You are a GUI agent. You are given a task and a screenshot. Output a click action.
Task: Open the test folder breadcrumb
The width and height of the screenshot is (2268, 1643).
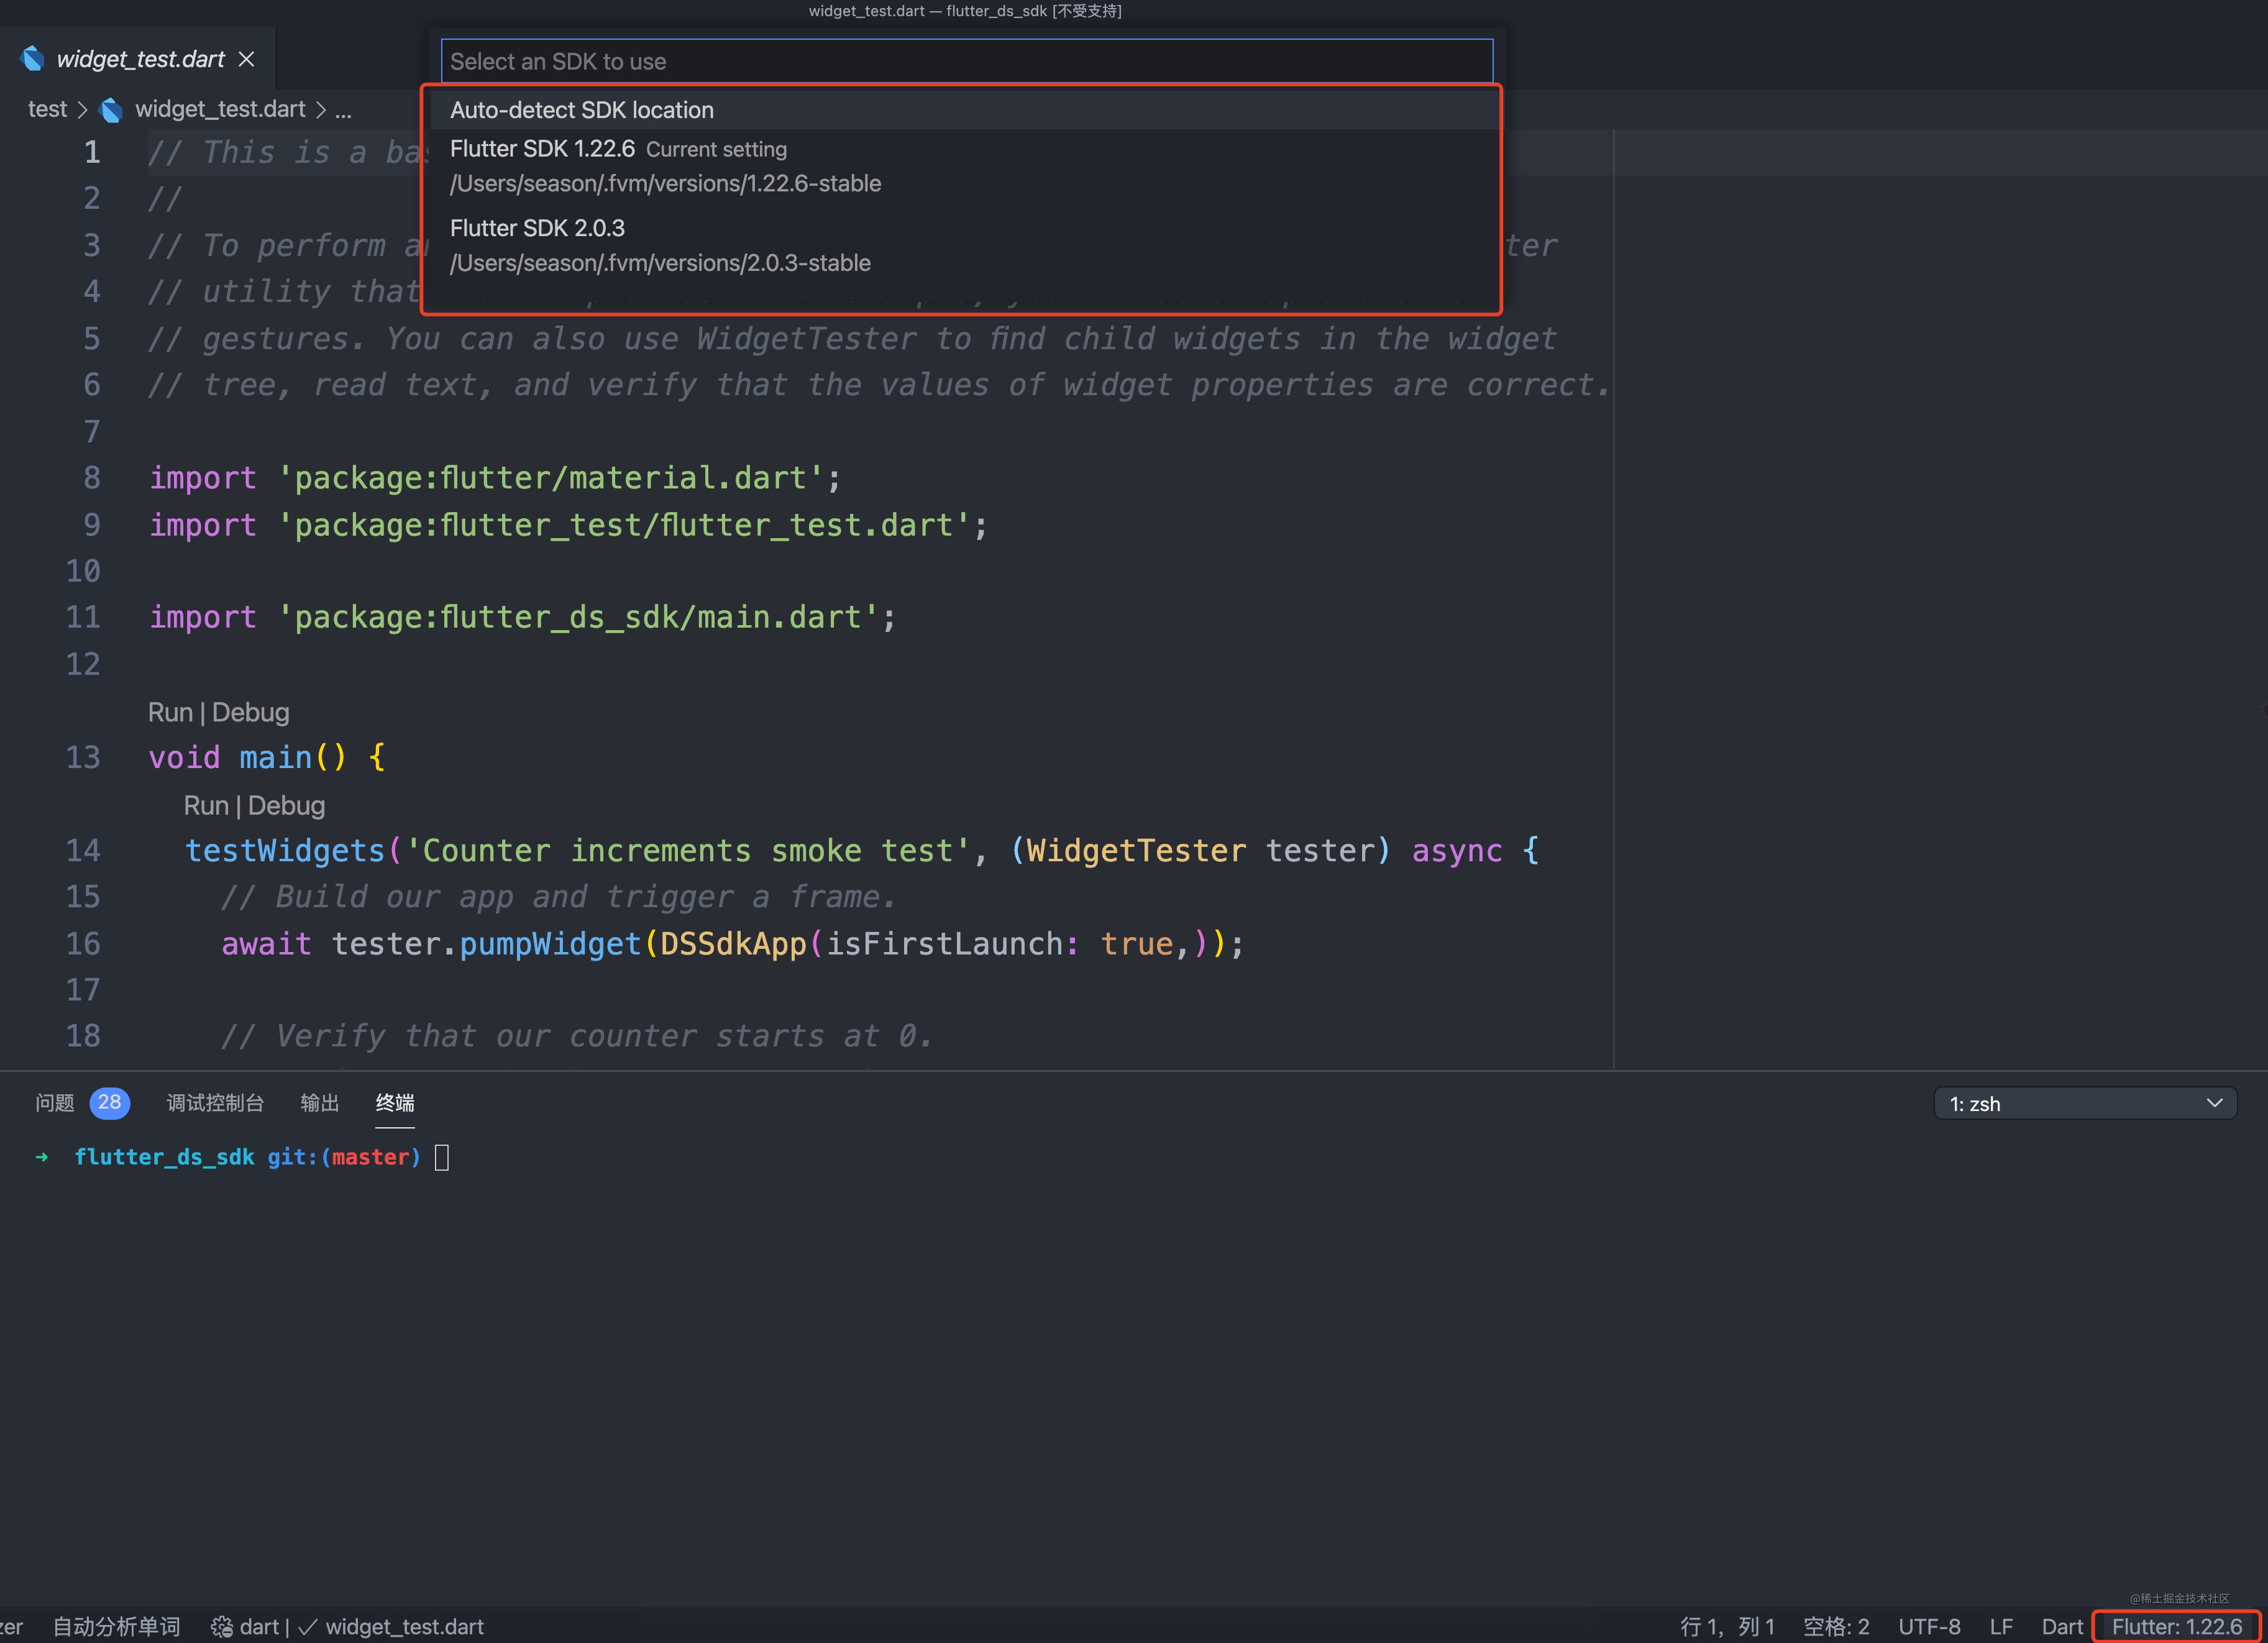coord(47,109)
